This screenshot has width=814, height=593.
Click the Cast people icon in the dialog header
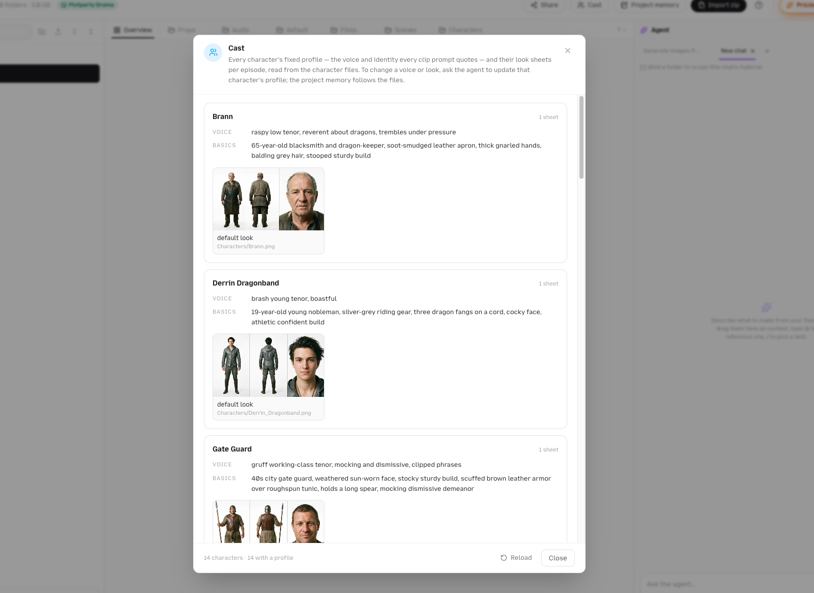[213, 52]
